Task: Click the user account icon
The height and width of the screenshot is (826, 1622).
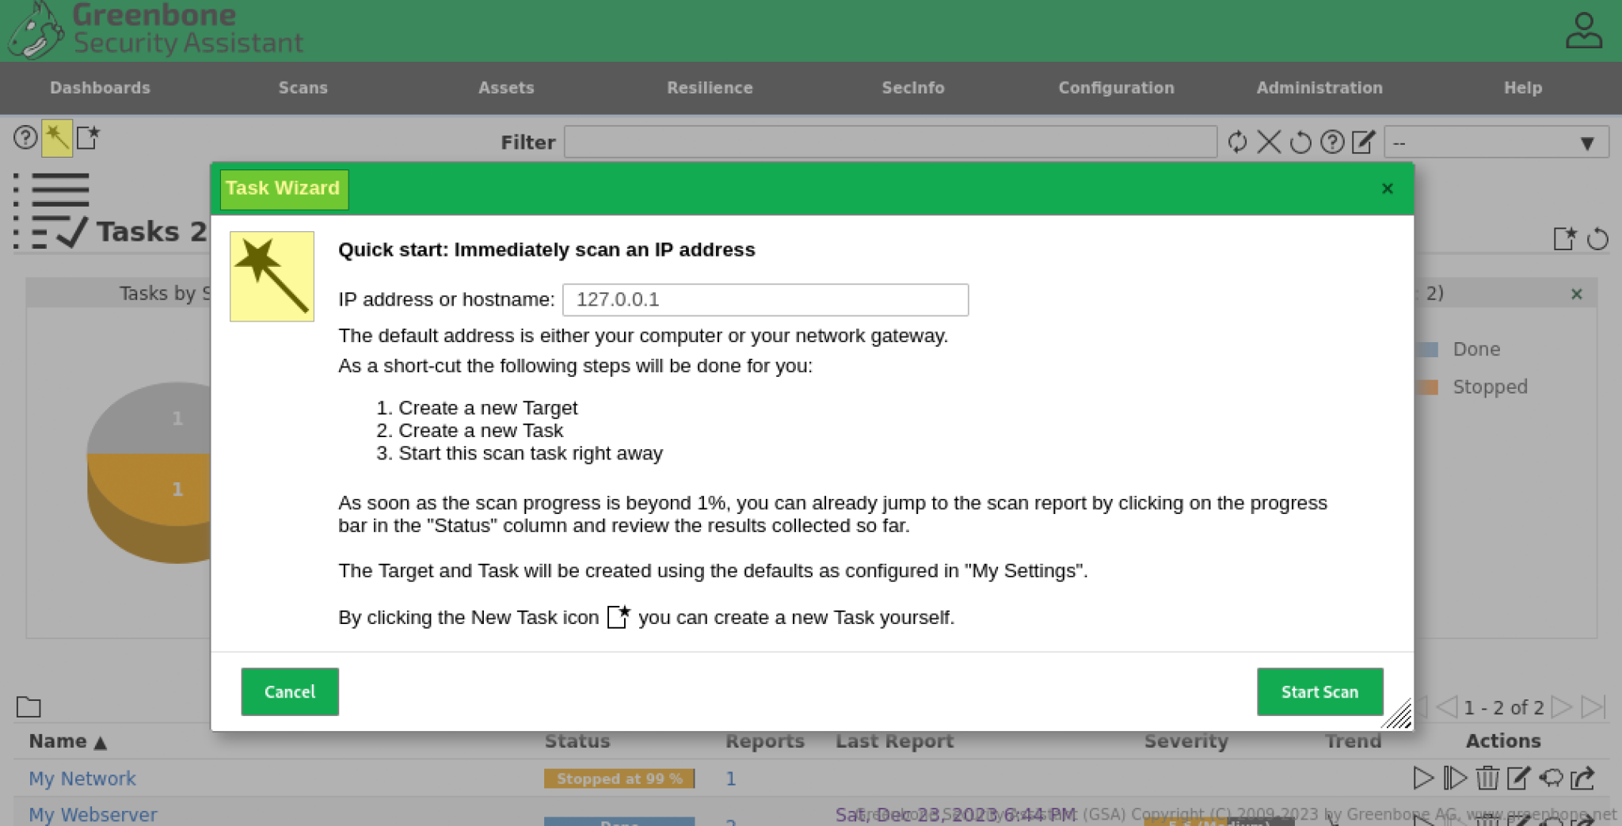Action: pyautogui.click(x=1583, y=30)
